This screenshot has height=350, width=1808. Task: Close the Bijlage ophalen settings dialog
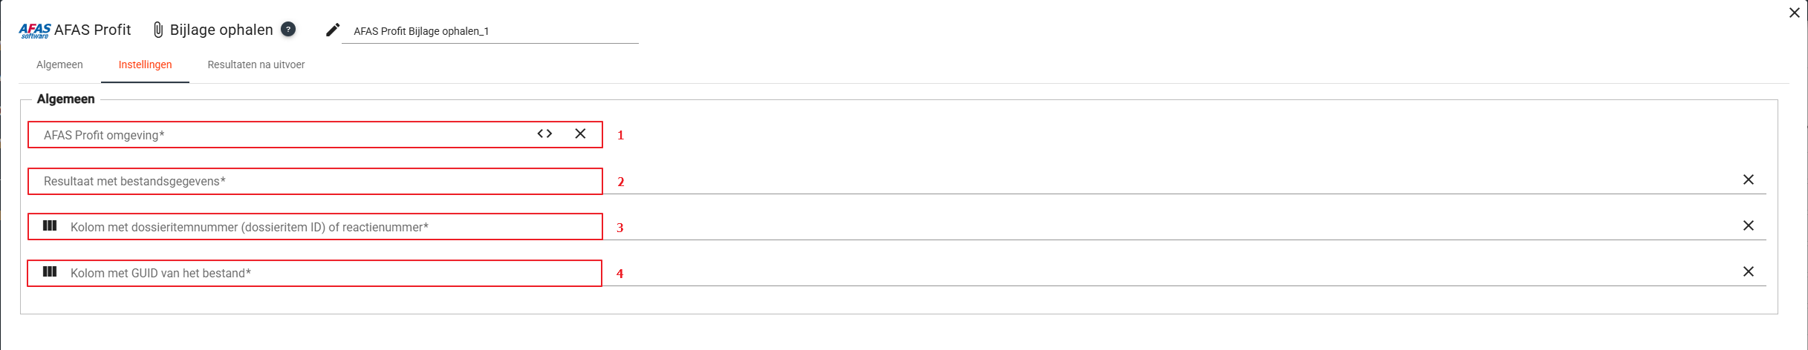[1794, 13]
